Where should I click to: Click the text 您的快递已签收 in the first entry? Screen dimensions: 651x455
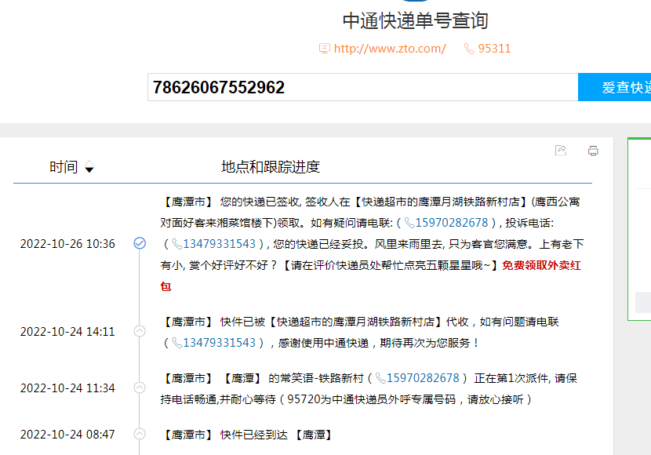[260, 202]
